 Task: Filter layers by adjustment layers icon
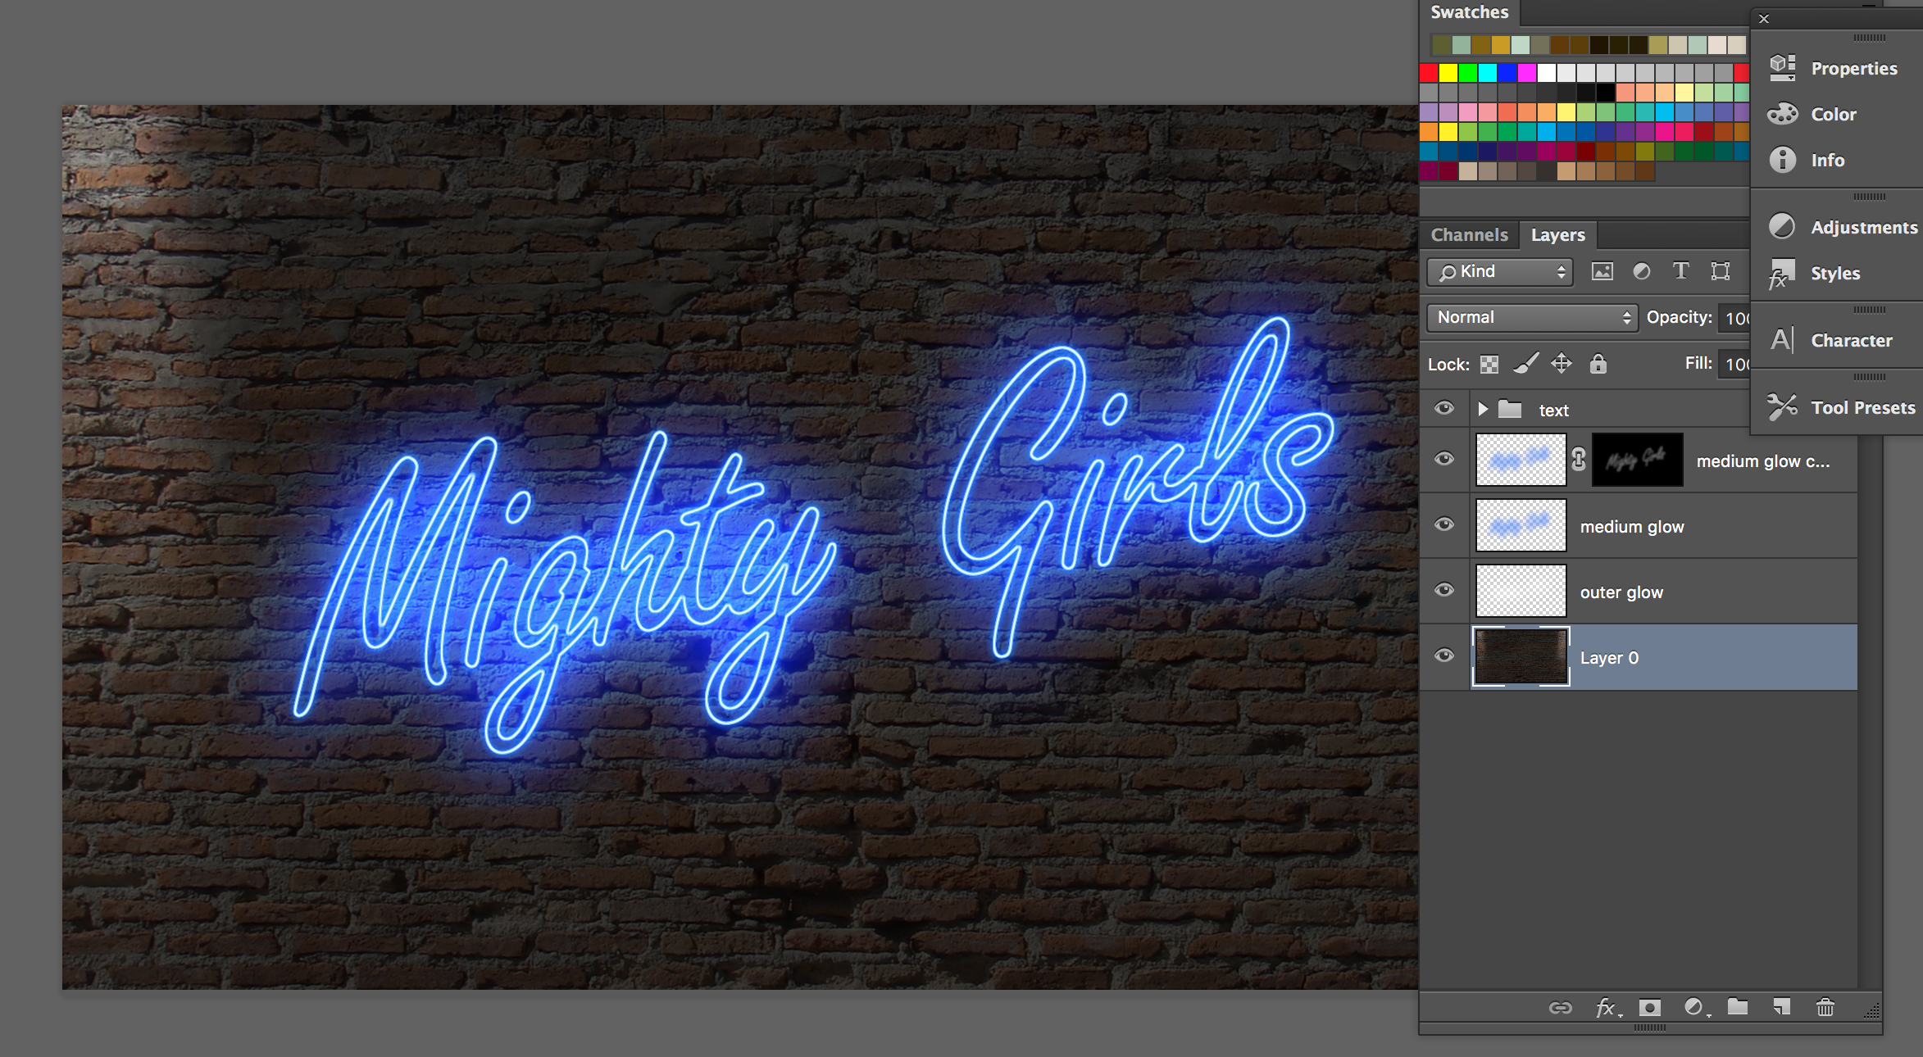(1641, 271)
